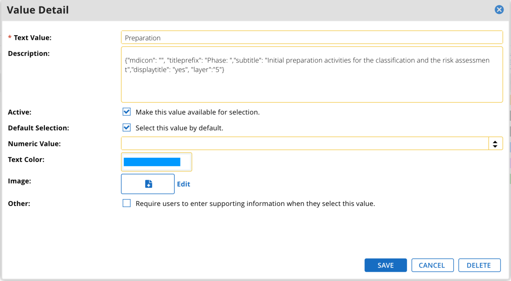Click the Edit link beside Image
This screenshot has height=281, width=511.
tap(183, 184)
